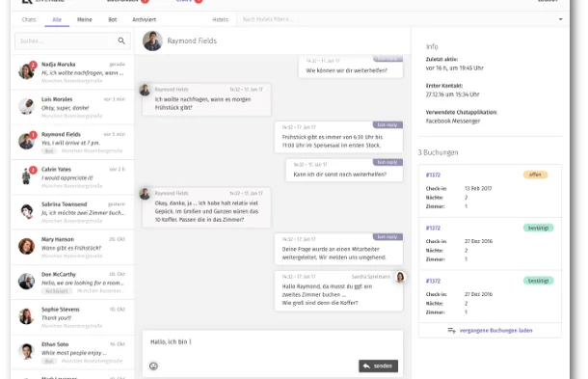Open Raymond Fields chat in list
This screenshot has width=588, height=379.
72,142
